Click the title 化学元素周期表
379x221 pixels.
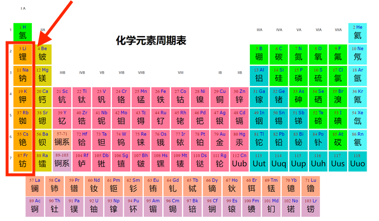tap(151, 40)
